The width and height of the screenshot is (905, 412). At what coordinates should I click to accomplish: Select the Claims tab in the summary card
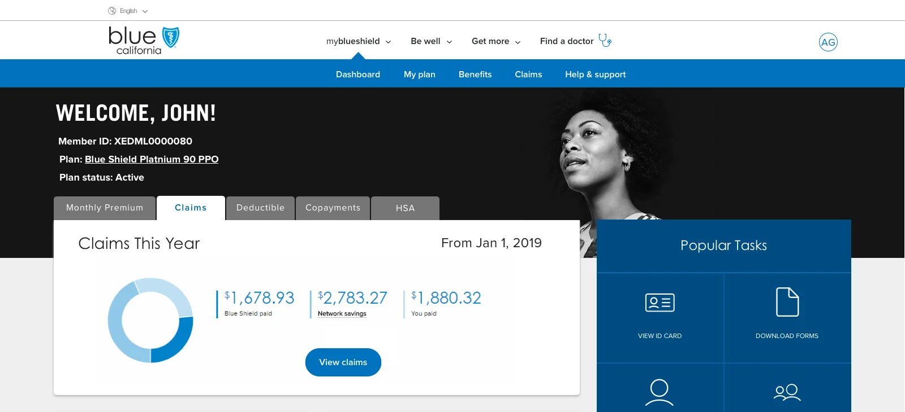[191, 208]
